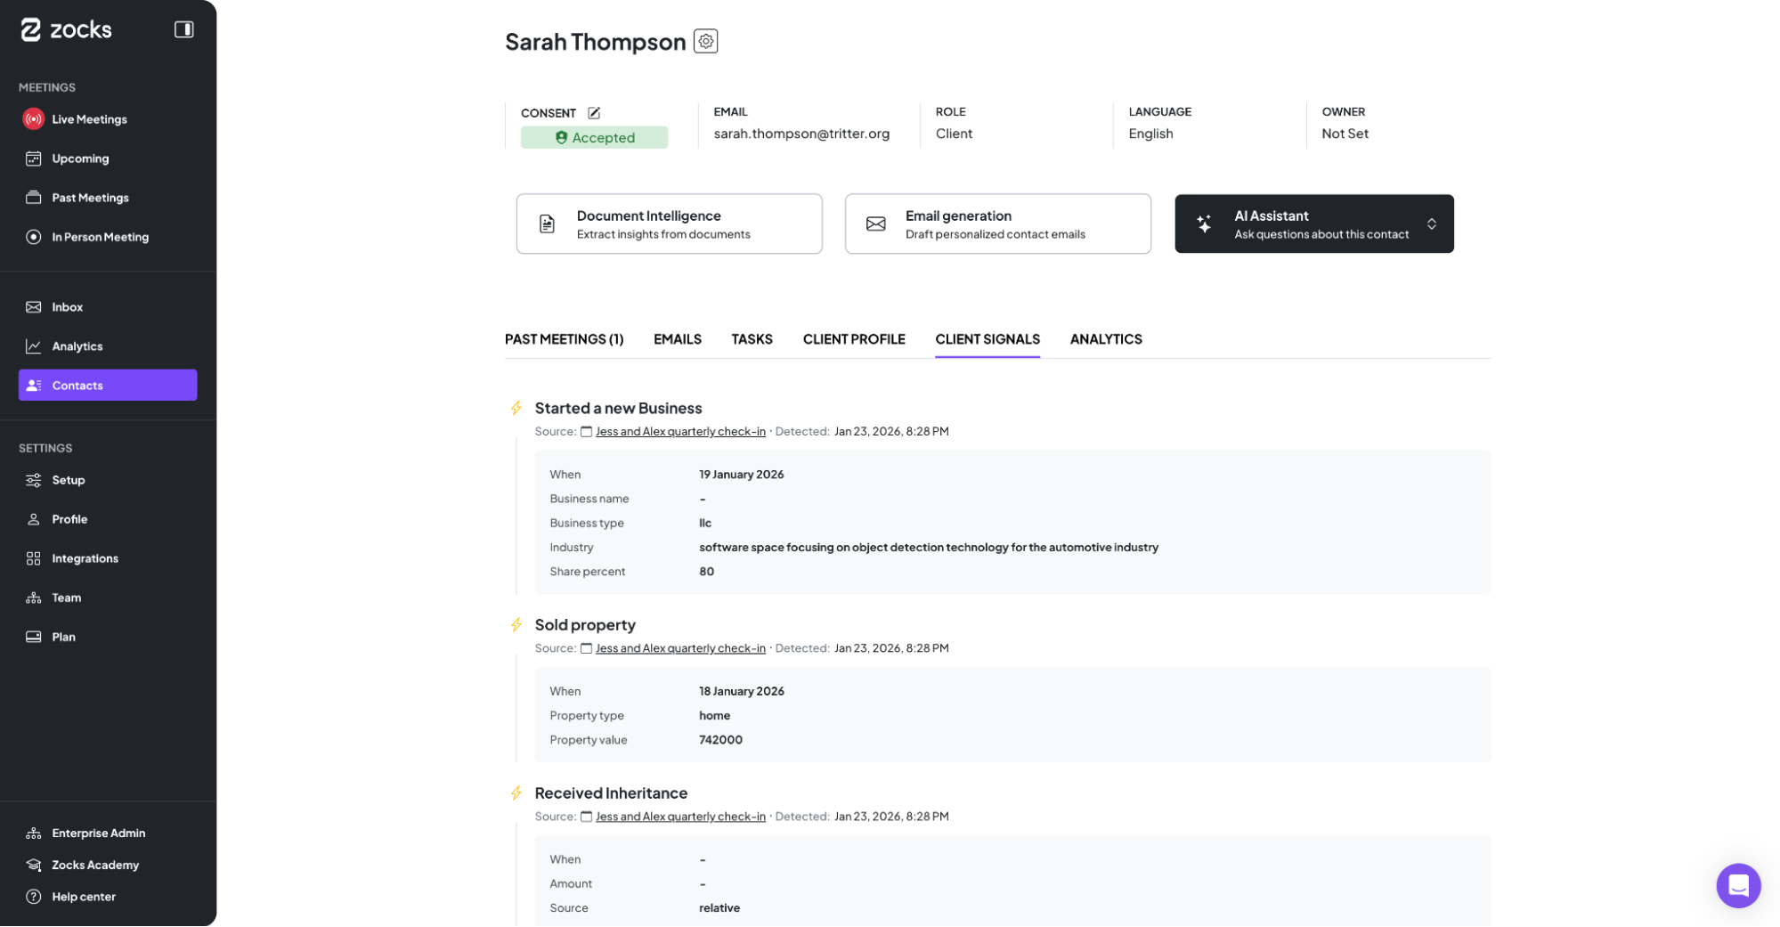Screen dimensions: 1780x927
Task: Open Zocks Academy
Action: click(x=94, y=865)
